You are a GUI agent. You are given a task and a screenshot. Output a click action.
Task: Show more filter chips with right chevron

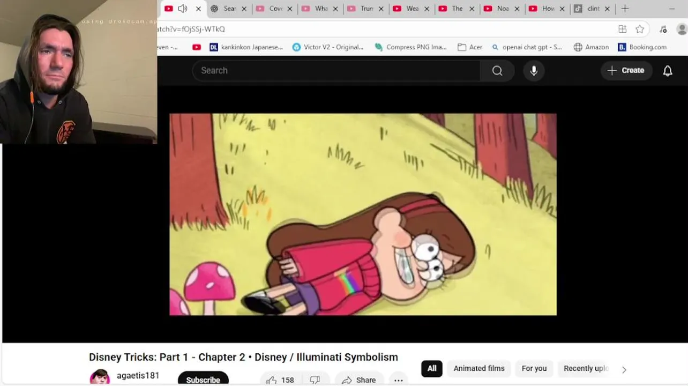[x=624, y=369]
